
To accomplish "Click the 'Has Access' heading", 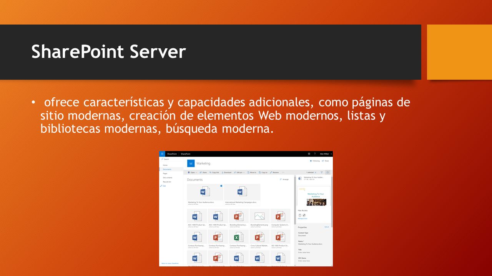I will 303,210.
